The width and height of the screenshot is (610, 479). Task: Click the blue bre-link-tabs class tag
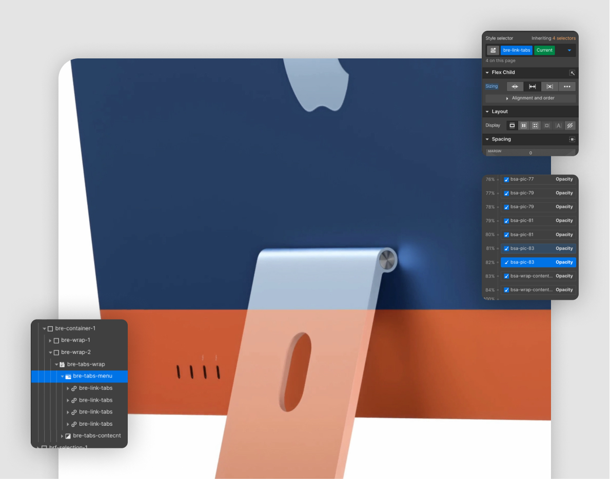pos(516,50)
